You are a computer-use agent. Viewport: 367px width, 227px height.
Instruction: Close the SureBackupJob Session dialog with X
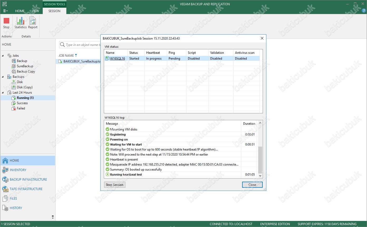[x=262, y=38]
